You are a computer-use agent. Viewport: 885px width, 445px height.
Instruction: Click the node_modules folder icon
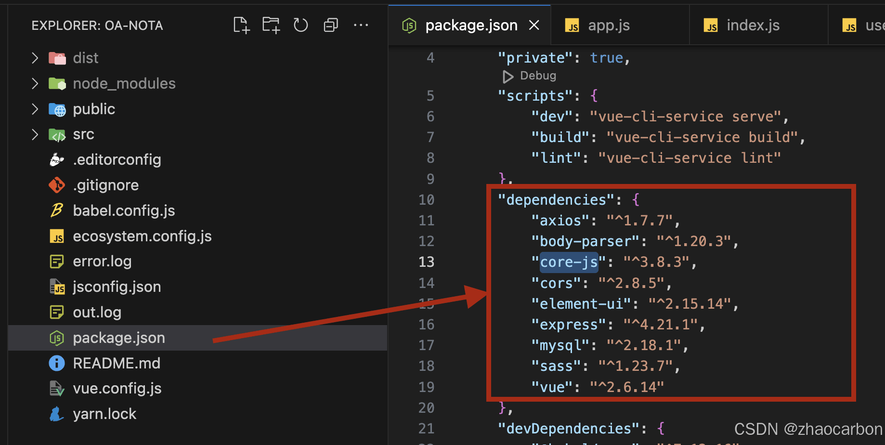[57, 84]
